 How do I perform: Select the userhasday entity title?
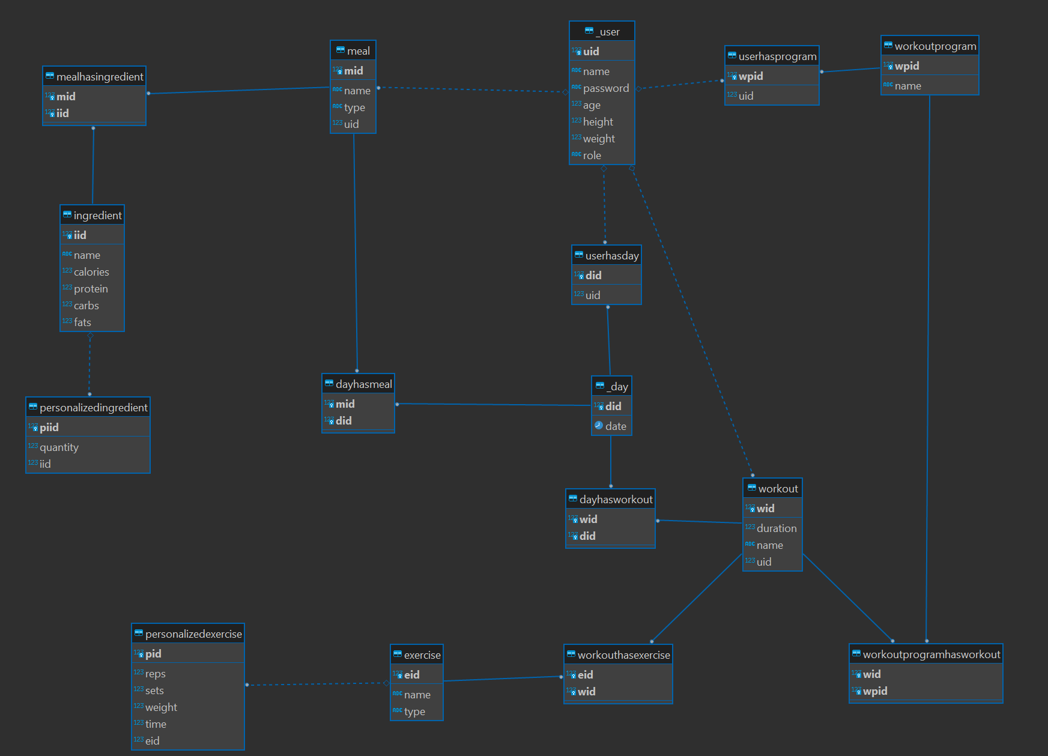[611, 256]
